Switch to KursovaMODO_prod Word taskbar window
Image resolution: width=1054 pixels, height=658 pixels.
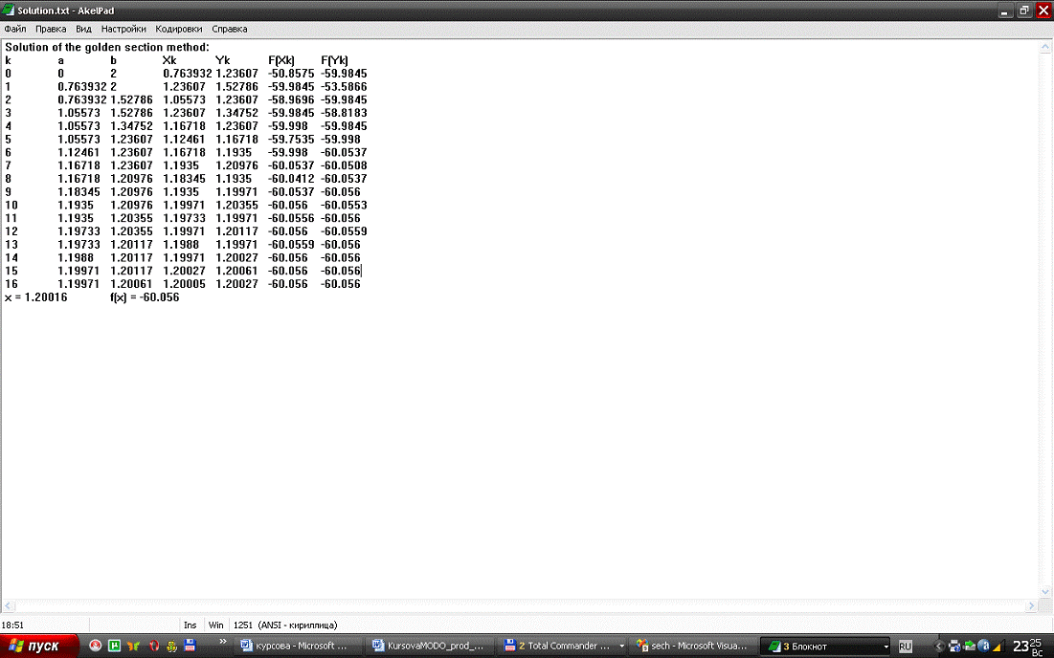tap(431, 646)
